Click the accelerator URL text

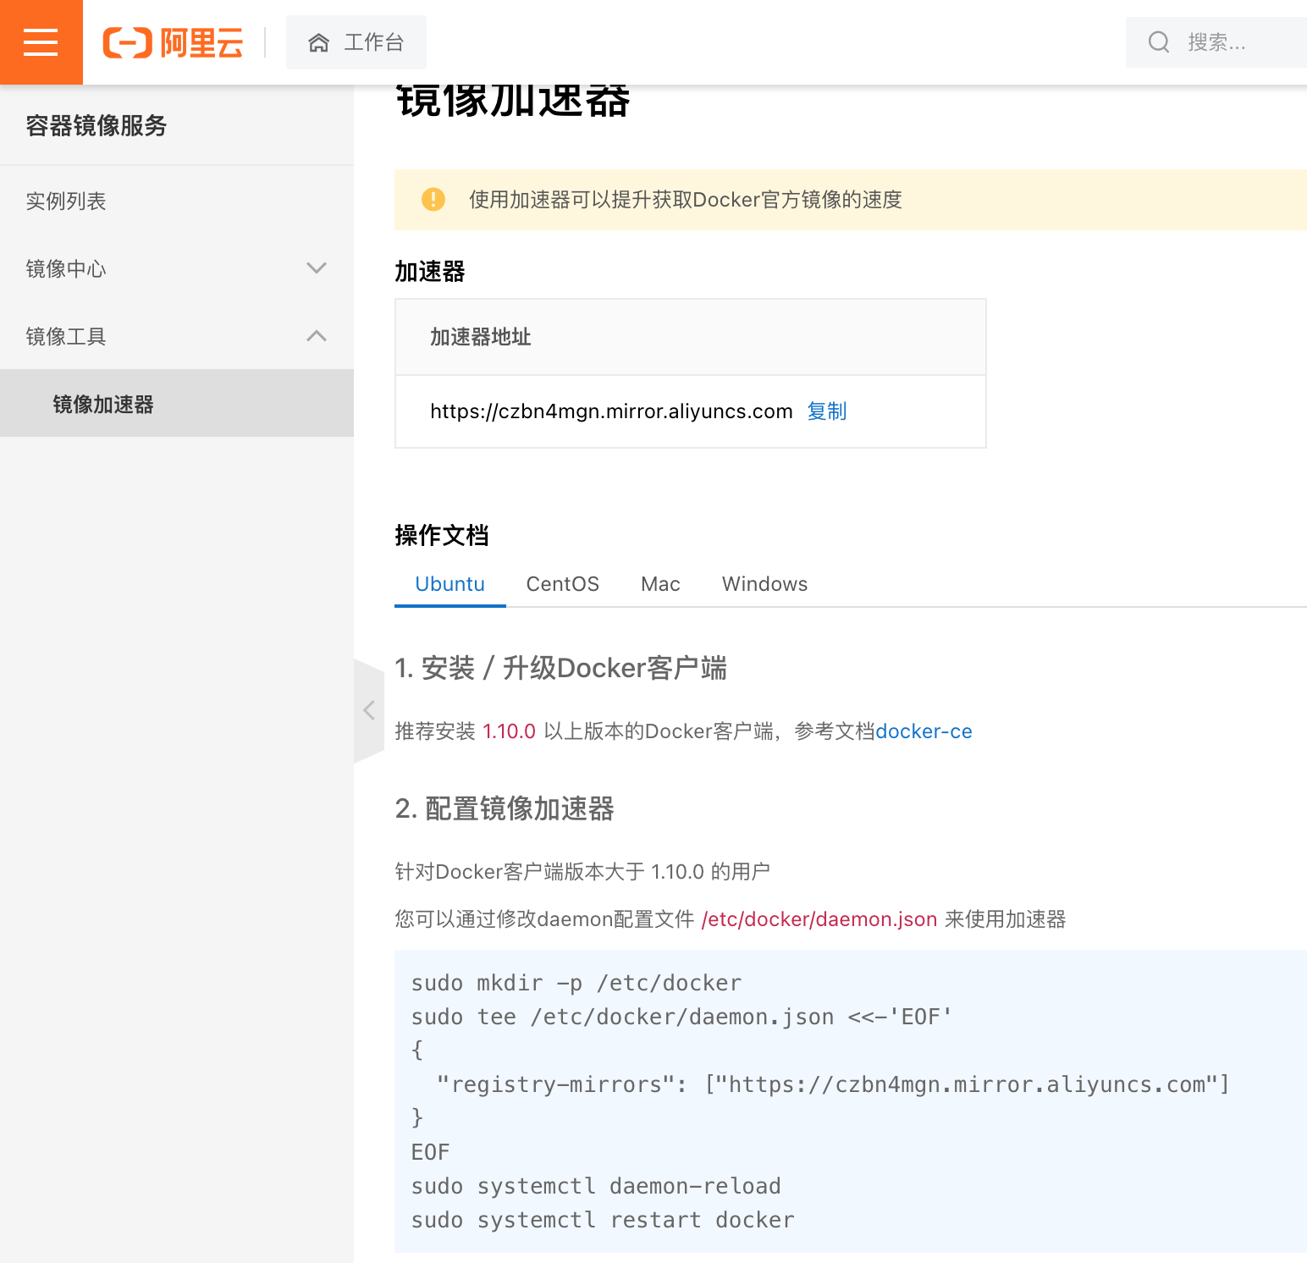coord(611,411)
